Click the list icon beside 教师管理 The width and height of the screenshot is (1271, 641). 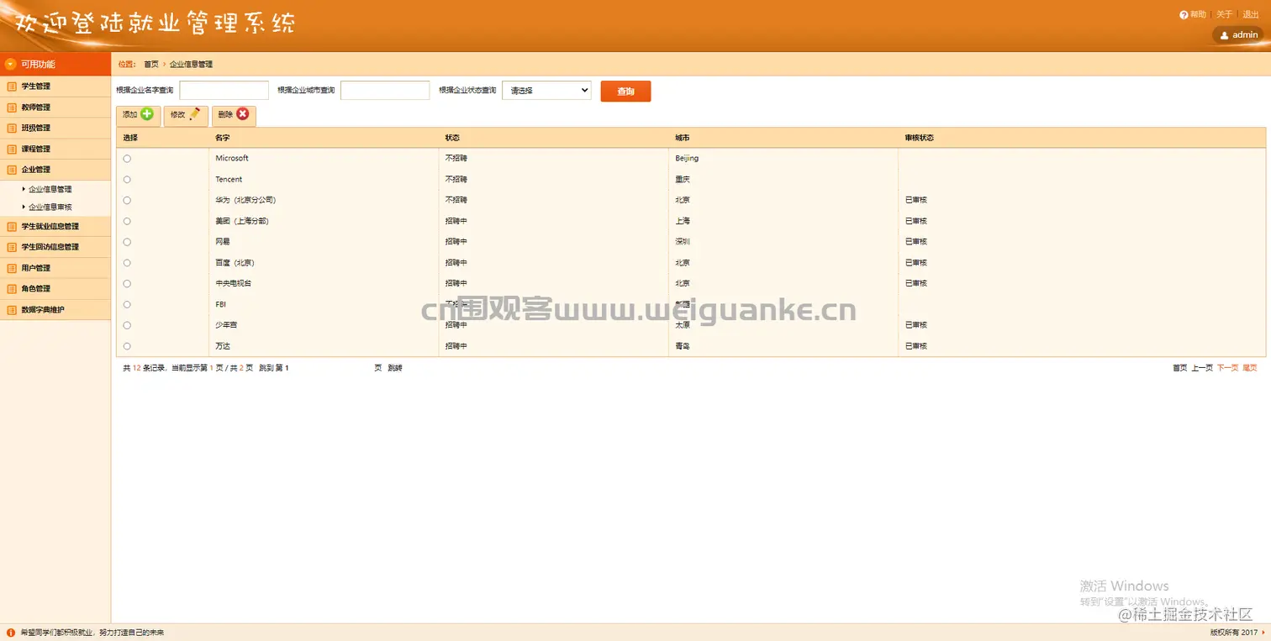(12, 108)
